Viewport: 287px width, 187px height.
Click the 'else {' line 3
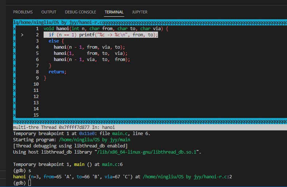[x=56, y=41]
